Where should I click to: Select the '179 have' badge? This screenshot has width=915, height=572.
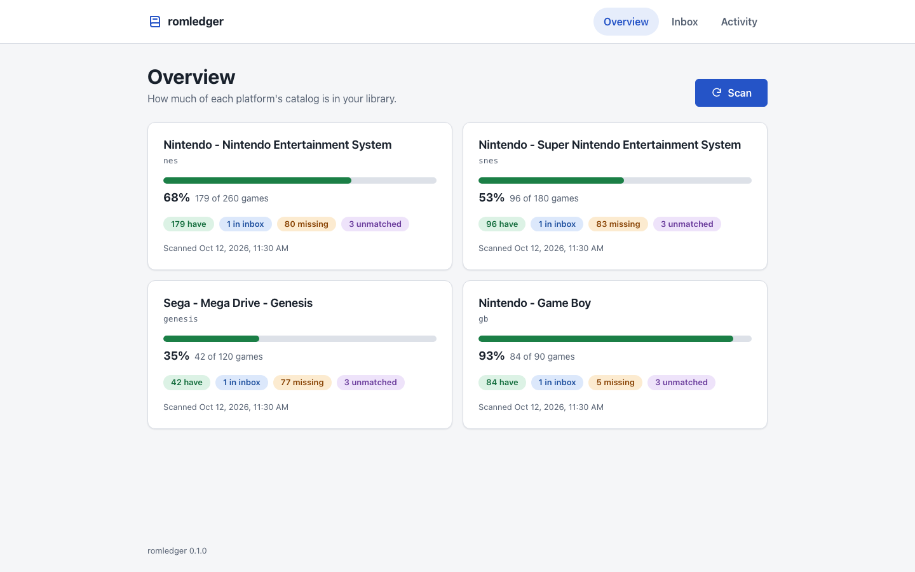[x=189, y=224]
